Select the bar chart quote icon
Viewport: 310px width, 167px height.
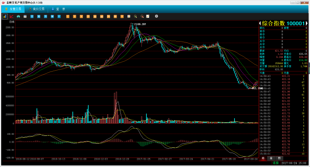tap(5, 16)
